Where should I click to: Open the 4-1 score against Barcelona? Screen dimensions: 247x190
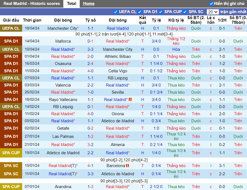(x=90, y=166)
